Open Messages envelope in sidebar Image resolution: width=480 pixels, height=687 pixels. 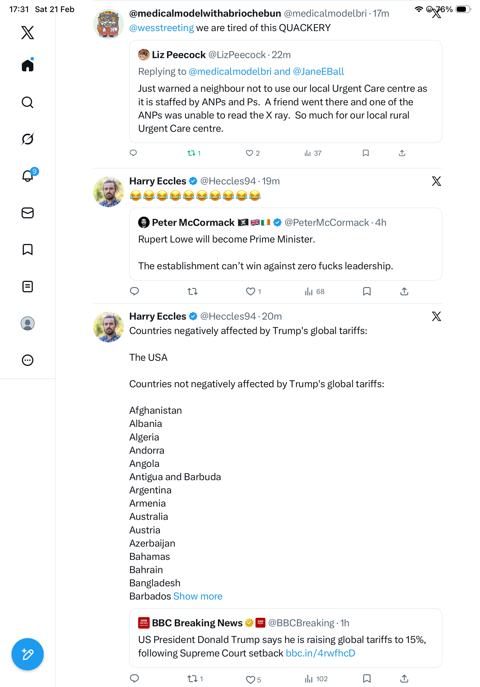click(x=28, y=213)
